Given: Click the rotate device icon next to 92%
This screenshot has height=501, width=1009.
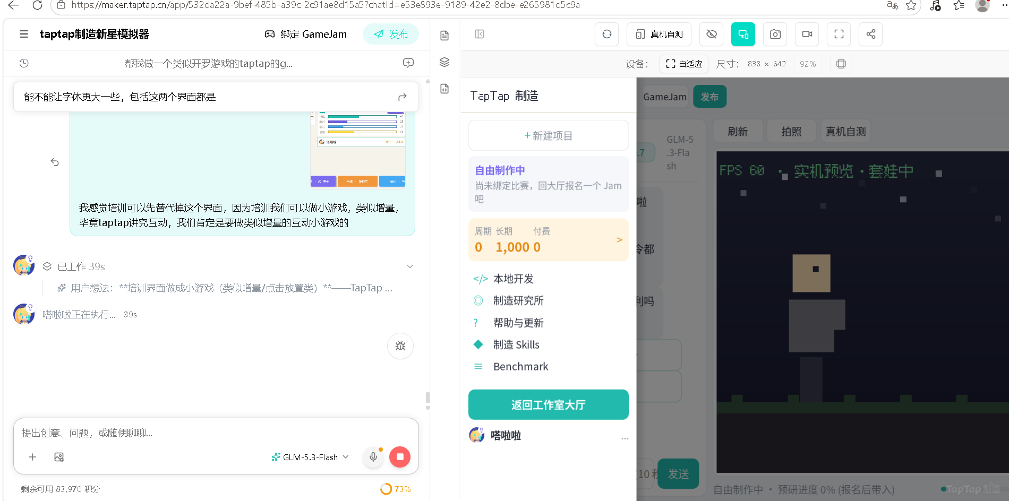Looking at the screenshot, I should click(x=841, y=64).
